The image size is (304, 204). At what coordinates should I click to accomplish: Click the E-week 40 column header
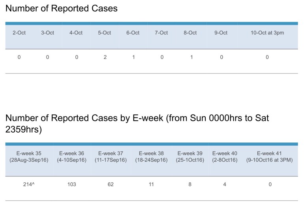(225, 157)
